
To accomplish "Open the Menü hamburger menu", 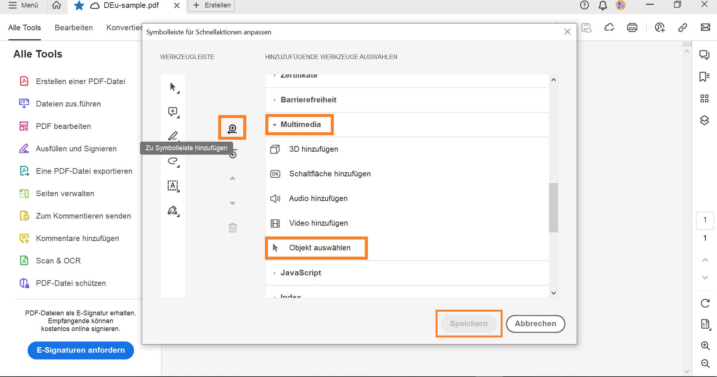I will point(24,5).
